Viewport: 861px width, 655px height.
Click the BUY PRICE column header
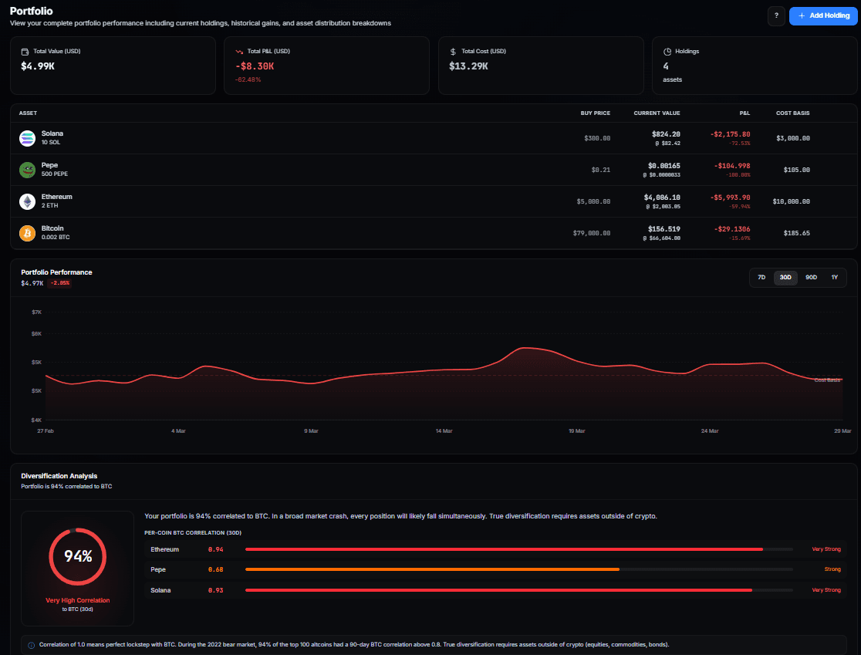596,113
